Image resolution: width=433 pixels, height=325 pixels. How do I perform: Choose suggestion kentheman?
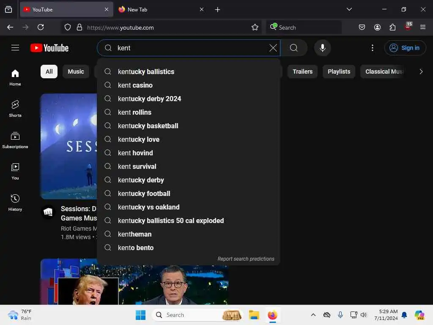pyautogui.click(x=189, y=234)
